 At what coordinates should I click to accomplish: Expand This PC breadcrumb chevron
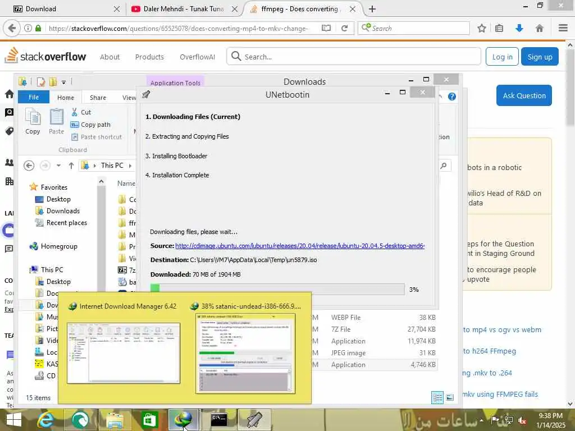pyautogui.click(x=130, y=166)
